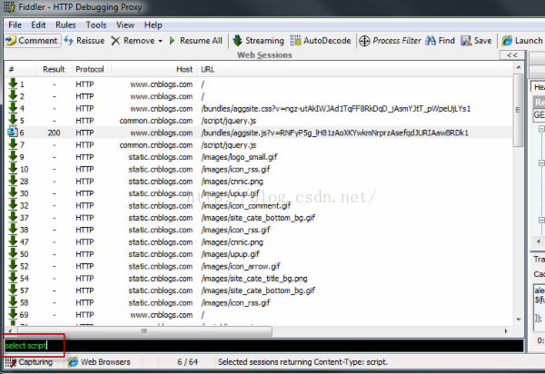
Task: Open the Tools menu
Action: click(x=96, y=25)
